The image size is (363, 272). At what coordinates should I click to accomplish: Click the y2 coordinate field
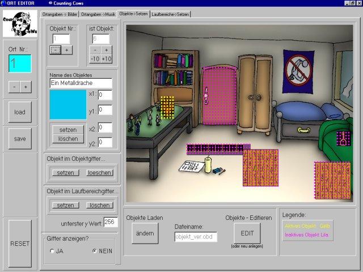pyautogui.click(x=105, y=142)
